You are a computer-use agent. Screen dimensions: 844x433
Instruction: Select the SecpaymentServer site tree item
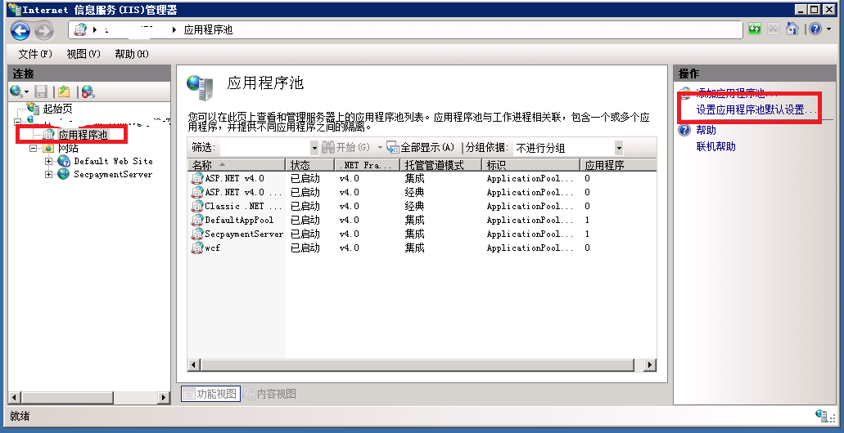tap(113, 174)
